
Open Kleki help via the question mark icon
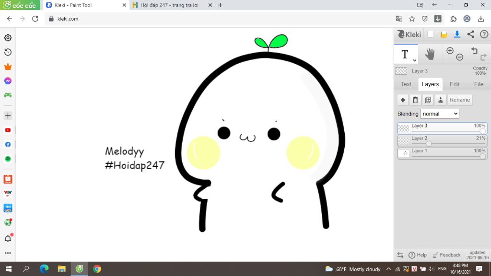tap(484, 34)
